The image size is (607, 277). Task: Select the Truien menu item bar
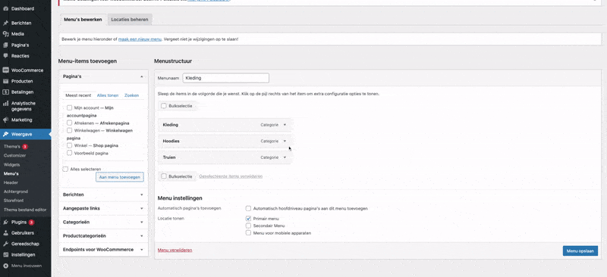225,157
